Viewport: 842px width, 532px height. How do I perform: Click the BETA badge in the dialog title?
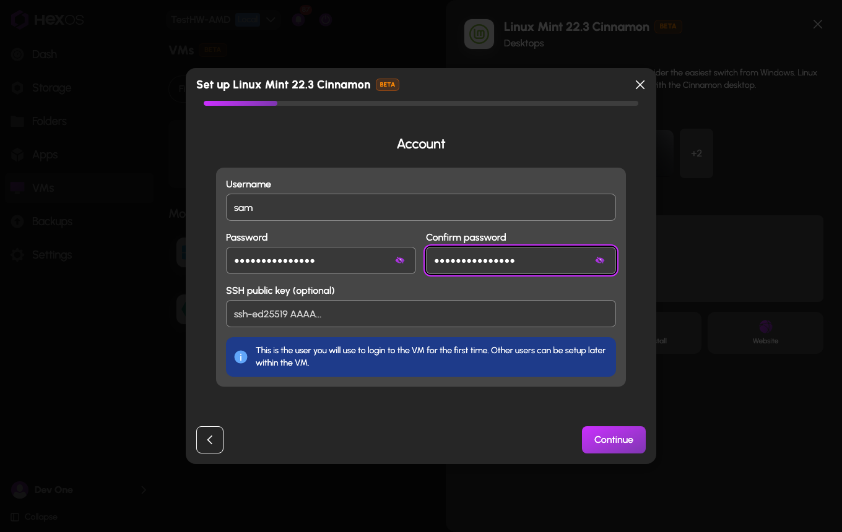pos(388,85)
